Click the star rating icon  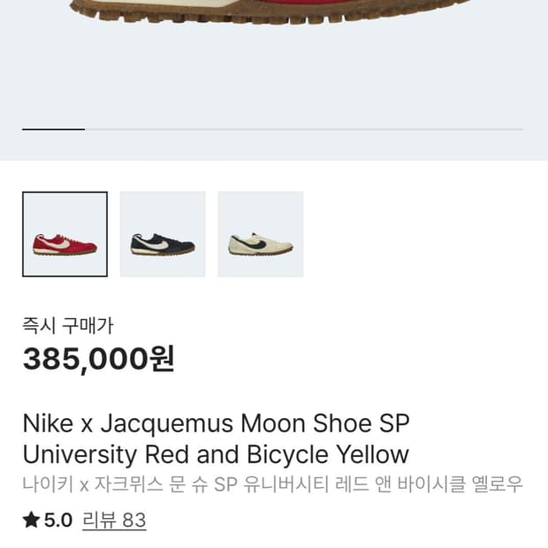pos(31,521)
